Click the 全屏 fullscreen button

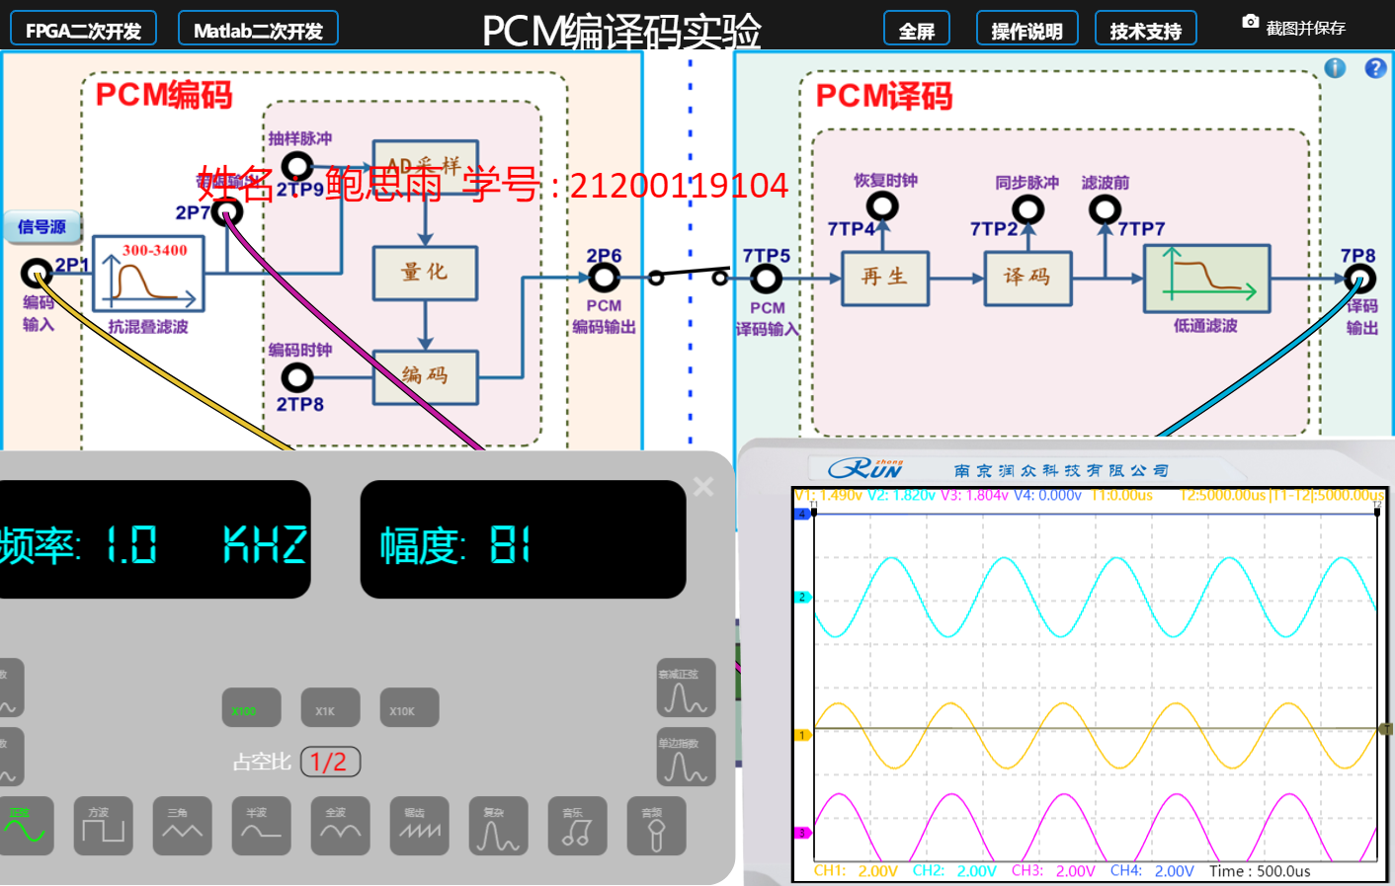916,30
